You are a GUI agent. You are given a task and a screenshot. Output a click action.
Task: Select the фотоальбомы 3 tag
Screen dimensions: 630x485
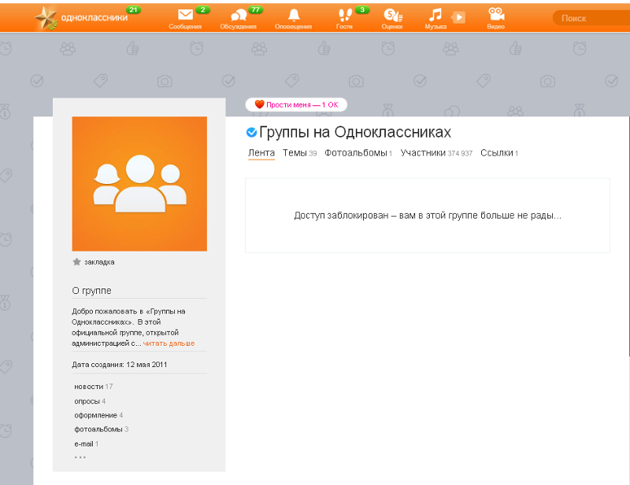[x=102, y=429]
